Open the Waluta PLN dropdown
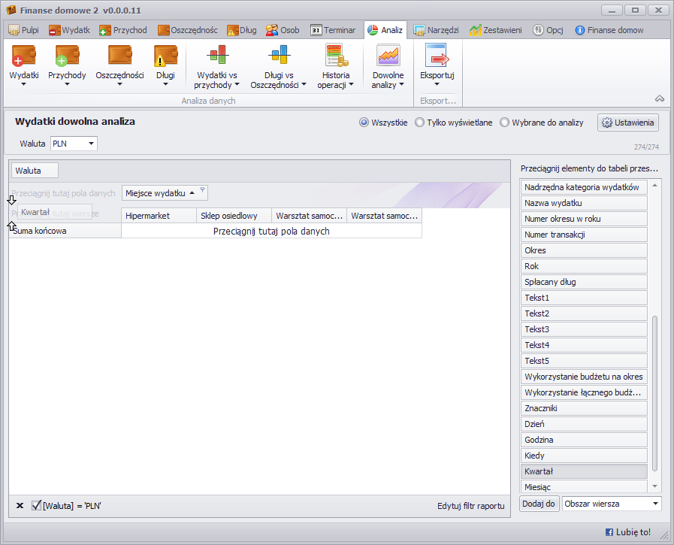Screen dimensions: 674x545 click(91, 144)
